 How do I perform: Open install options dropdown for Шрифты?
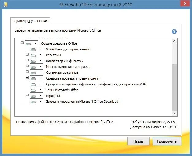(x=36, y=96)
